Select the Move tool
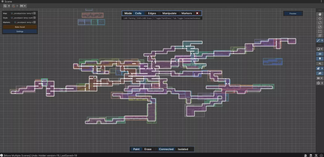The image size is (324, 157). point(320,18)
